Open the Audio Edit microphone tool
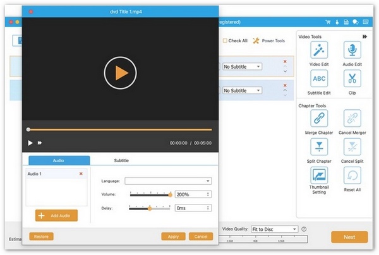This screenshot has height=255, width=379. pyautogui.click(x=352, y=50)
